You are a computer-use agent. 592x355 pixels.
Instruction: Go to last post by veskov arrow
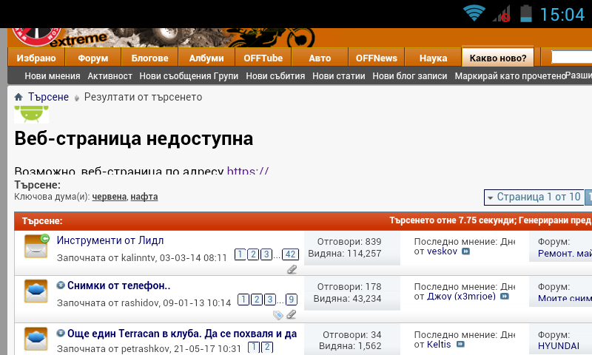coord(466,251)
